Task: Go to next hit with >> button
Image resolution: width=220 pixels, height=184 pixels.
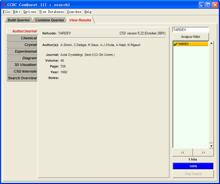Action: [x=203, y=152]
